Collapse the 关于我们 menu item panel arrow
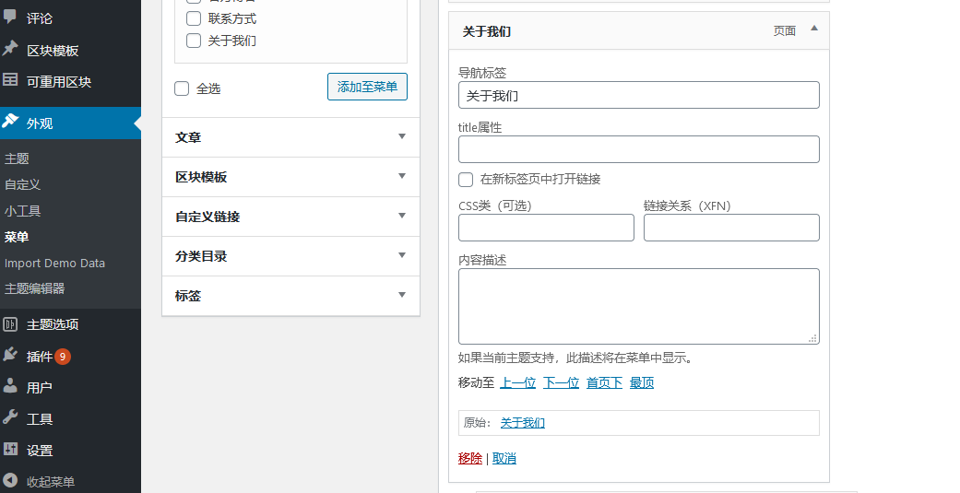Viewport: 960px width, 493px height. [x=813, y=29]
